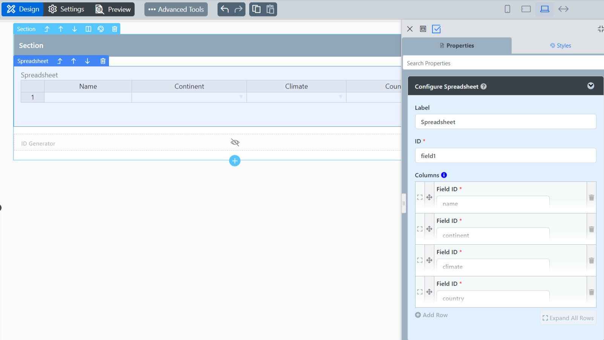Image resolution: width=604 pixels, height=340 pixels.
Task: Switch to mobile phone view
Action: [x=507, y=9]
